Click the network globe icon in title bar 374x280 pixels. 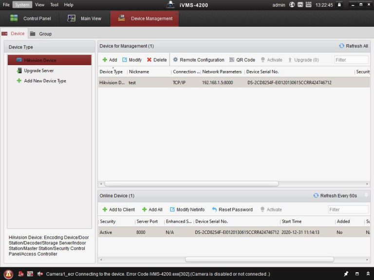[x=292, y=4]
